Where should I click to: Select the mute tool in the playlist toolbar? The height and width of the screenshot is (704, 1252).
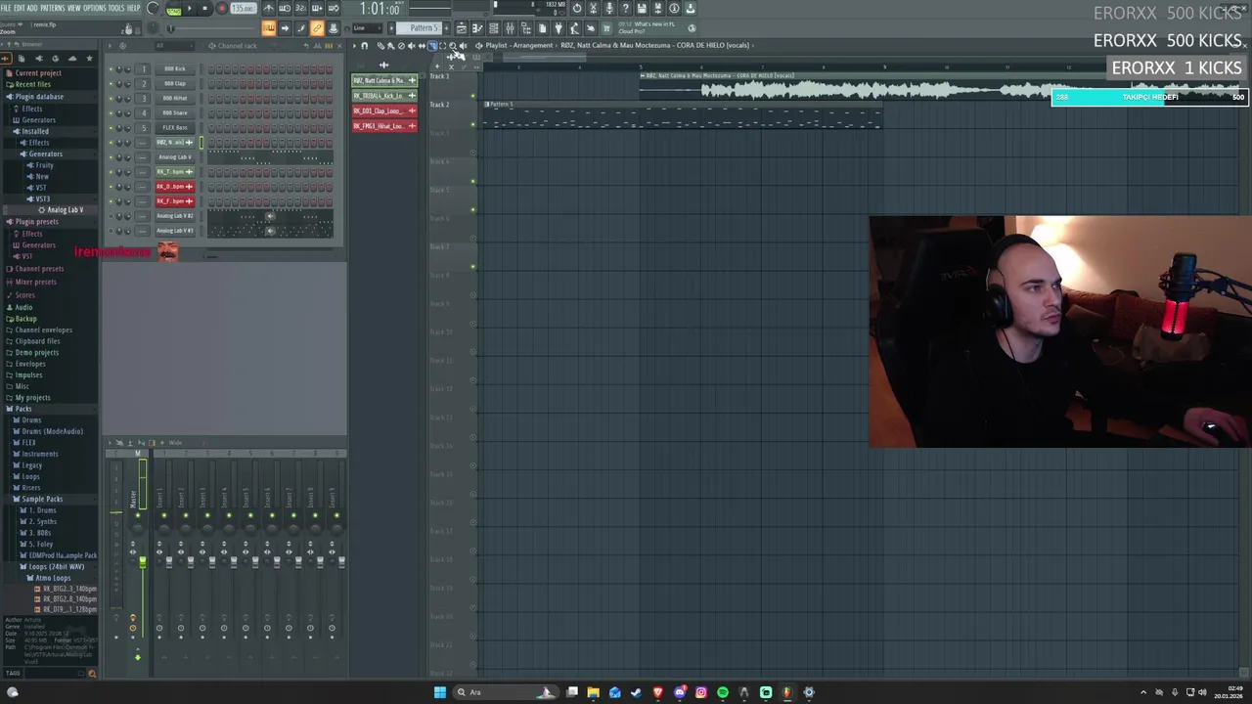coord(412,46)
